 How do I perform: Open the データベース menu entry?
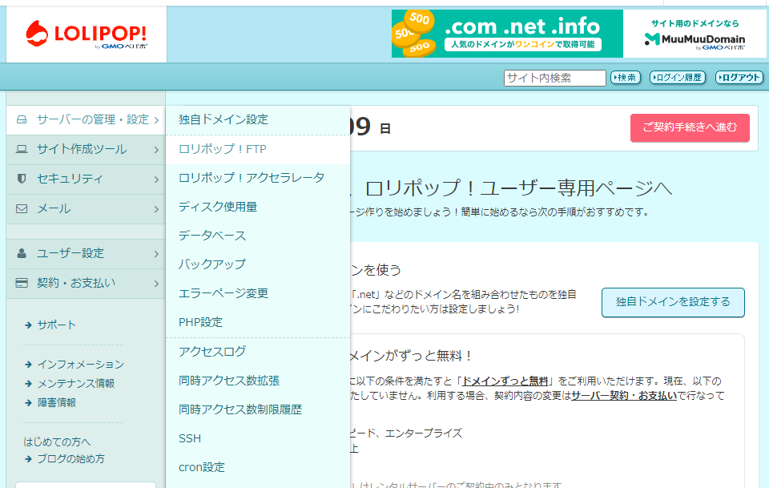[x=258, y=236]
